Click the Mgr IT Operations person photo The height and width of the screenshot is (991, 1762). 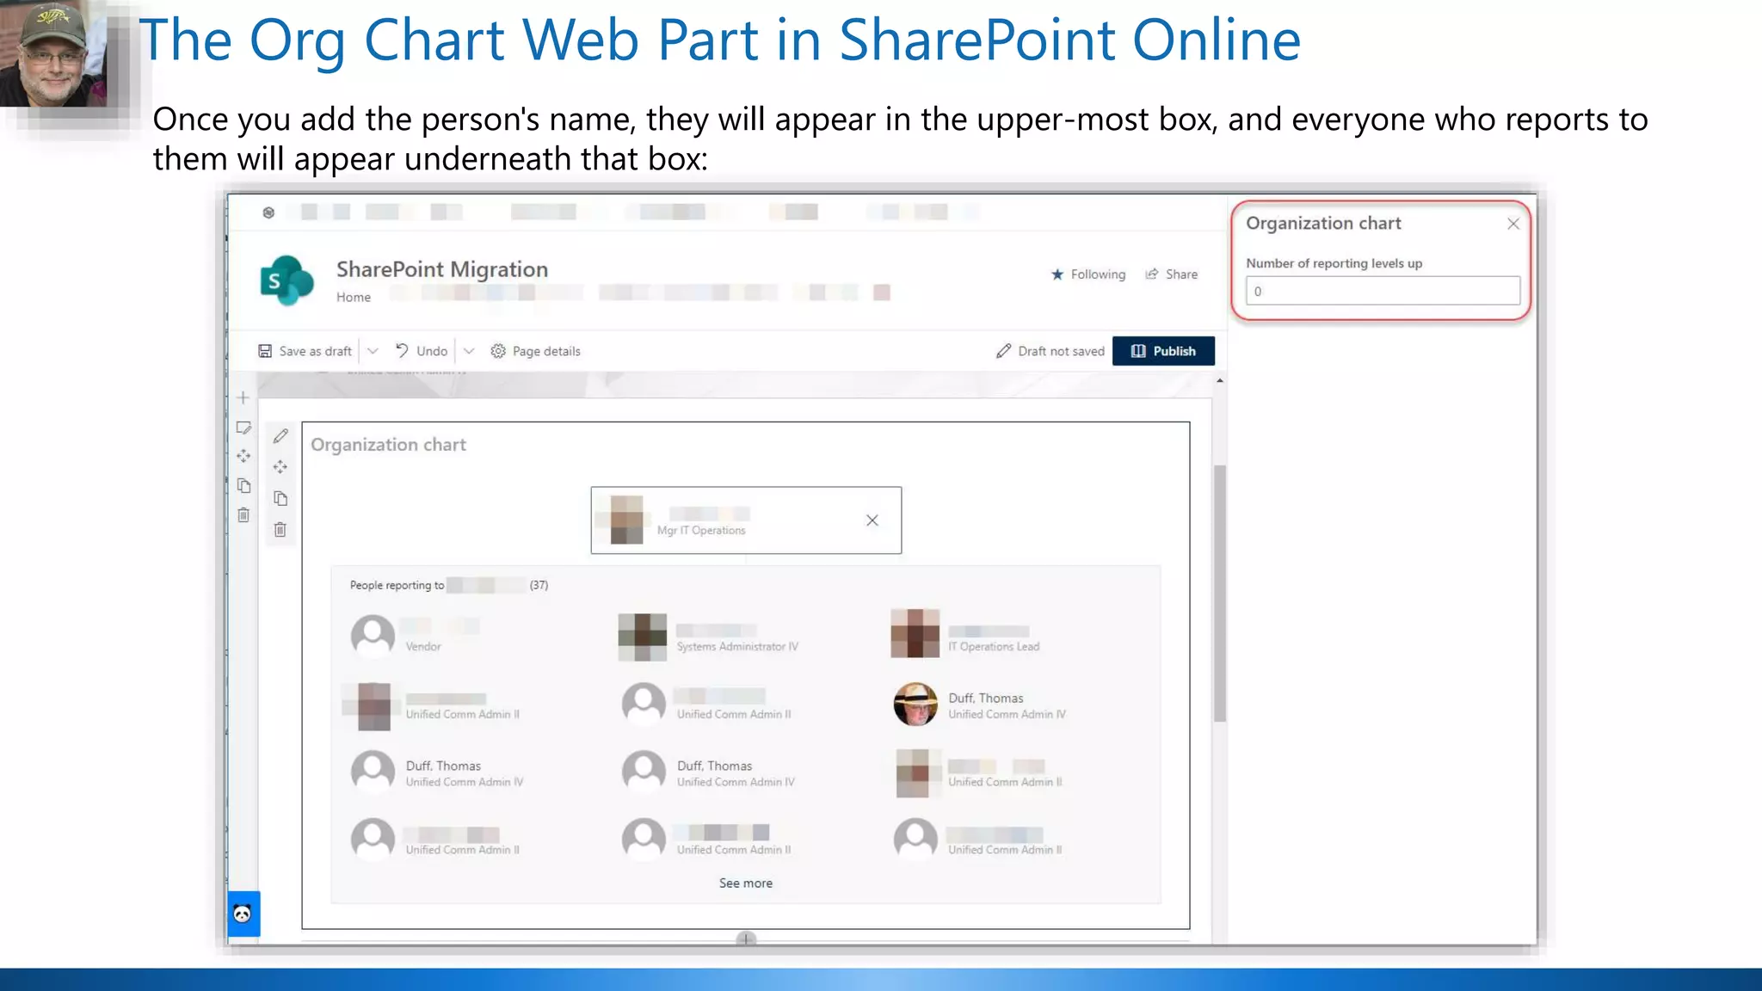click(626, 520)
